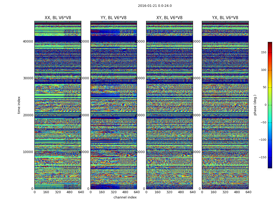Click the 150 tick label on colorbar
Image resolution: width=276 pixels, height=210 pixels.
(x=263, y=52)
